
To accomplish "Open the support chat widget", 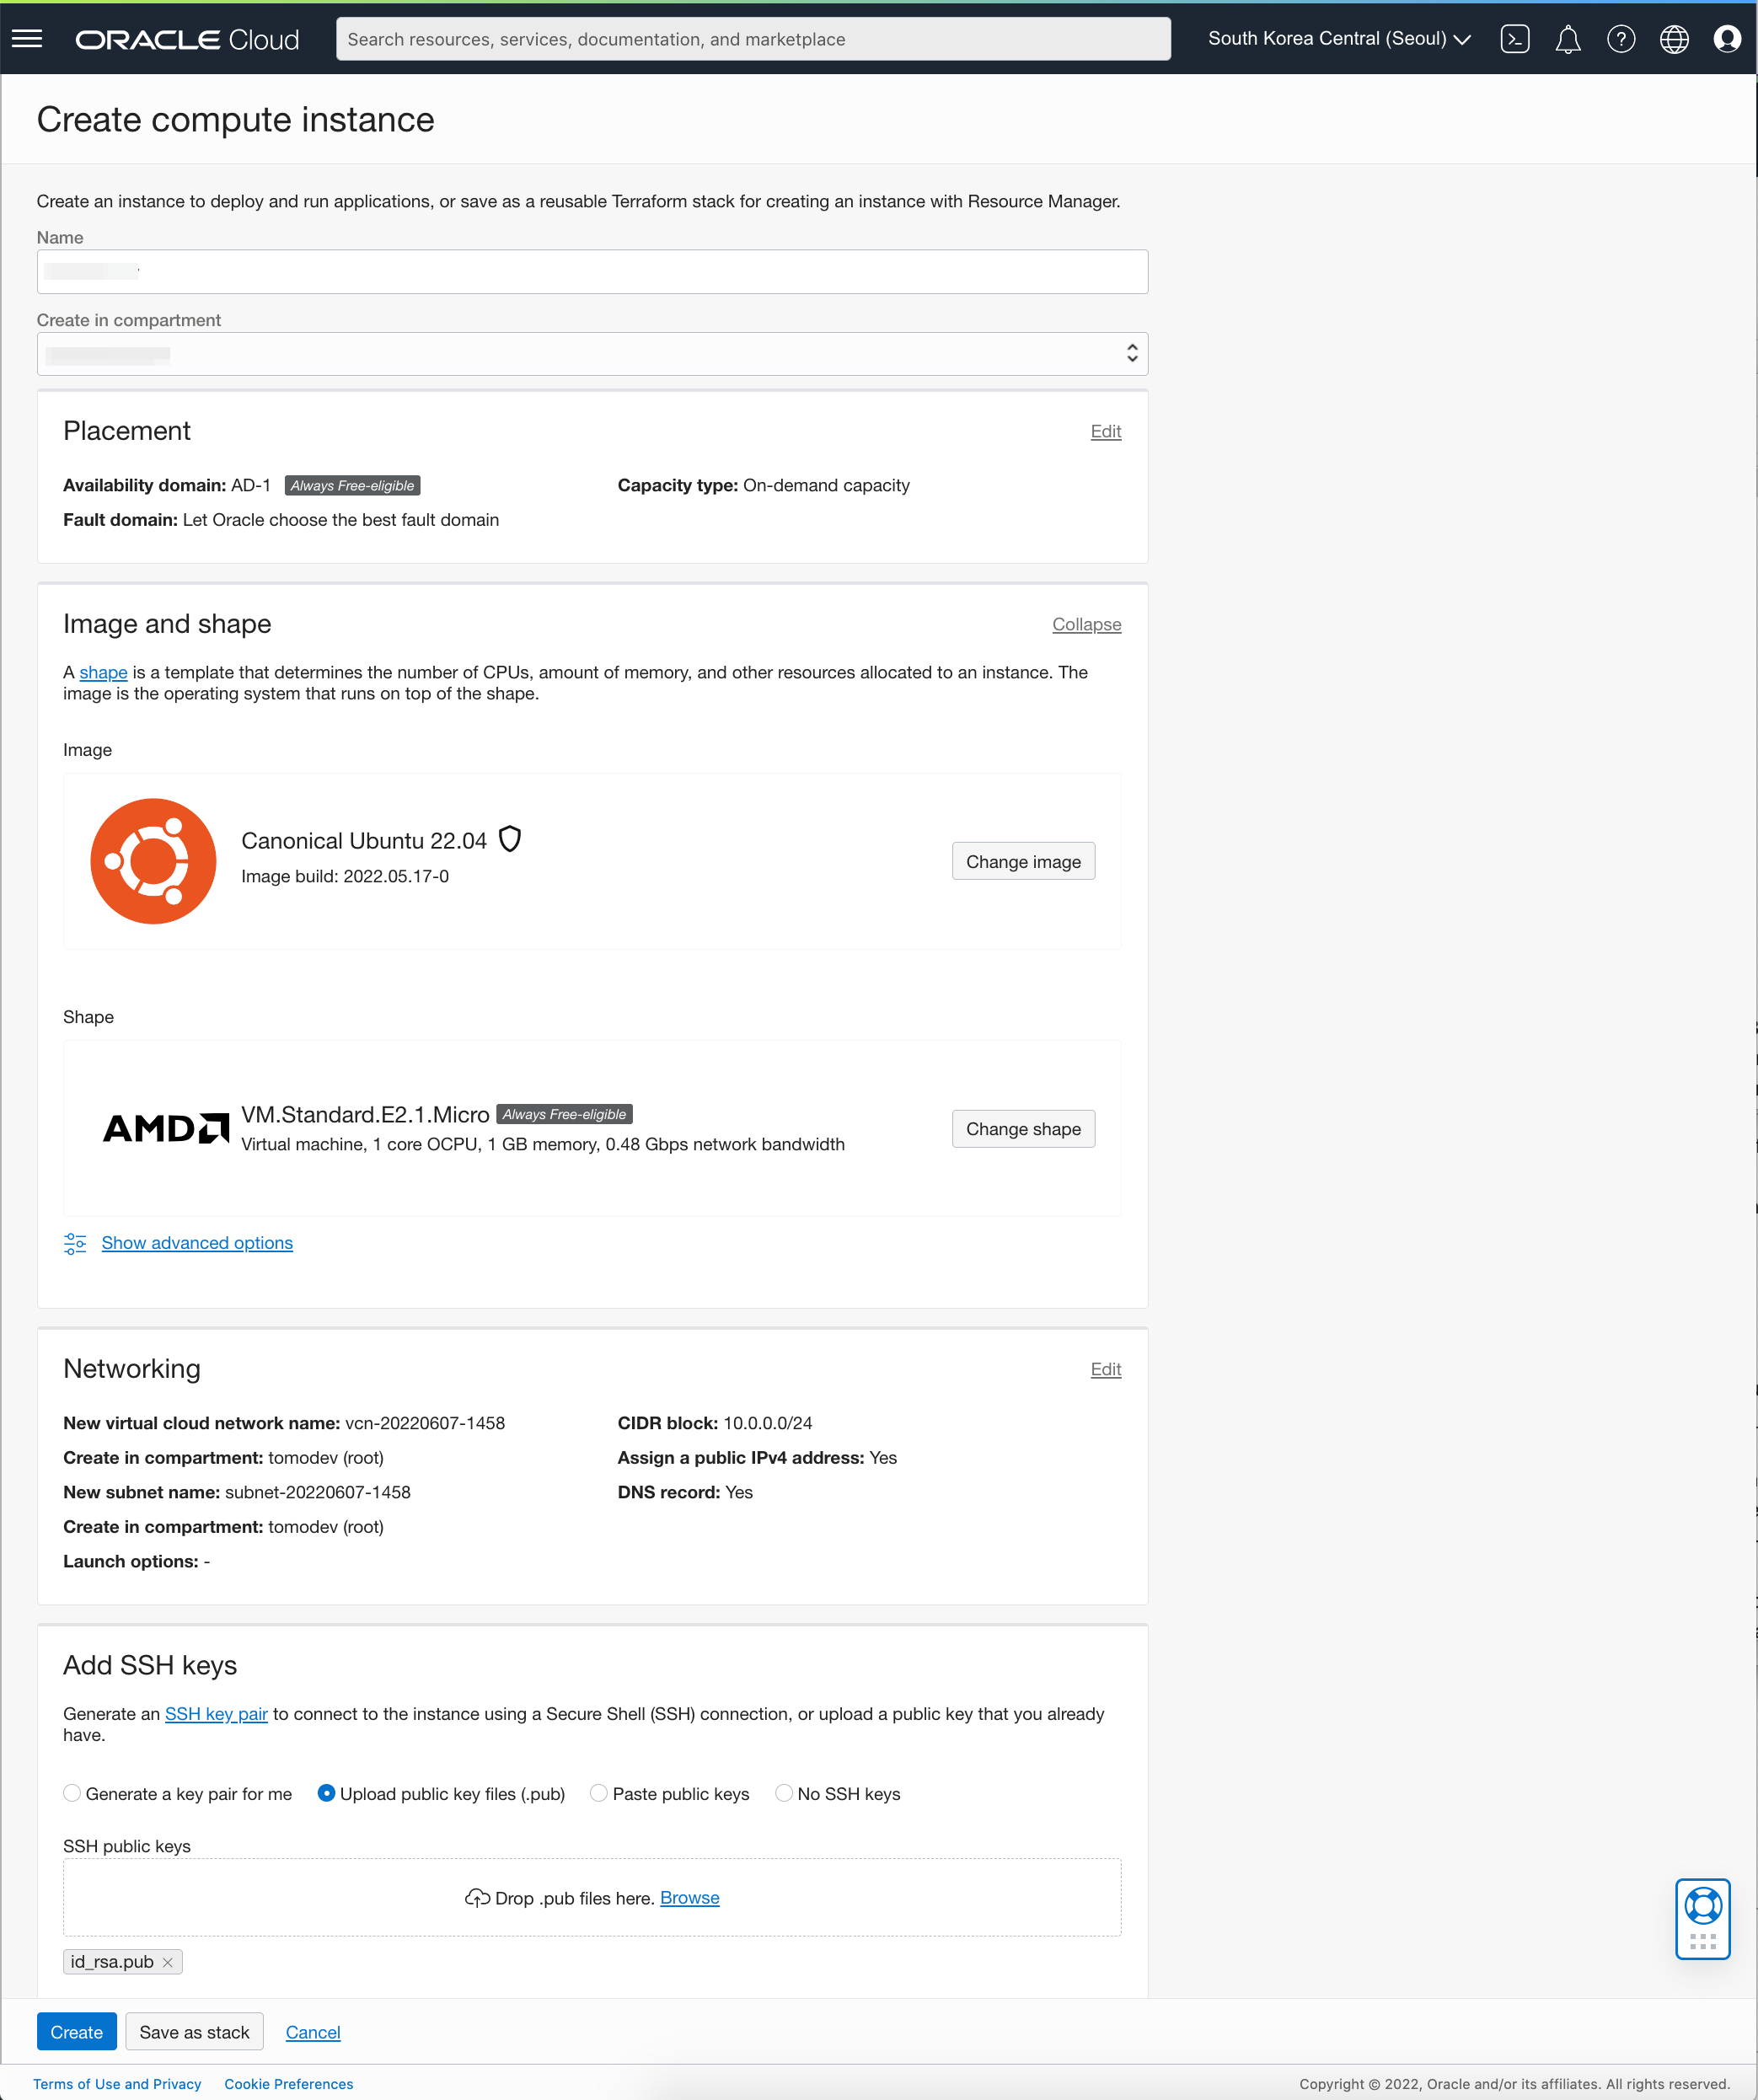I will [1705, 1919].
